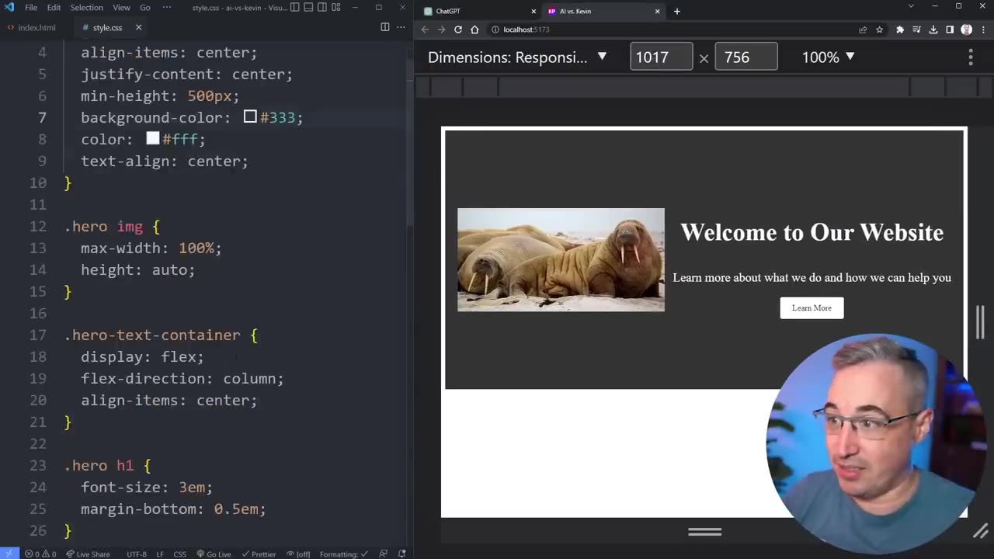Open the Chrome three-dot menu
994x559 pixels.
(x=983, y=30)
